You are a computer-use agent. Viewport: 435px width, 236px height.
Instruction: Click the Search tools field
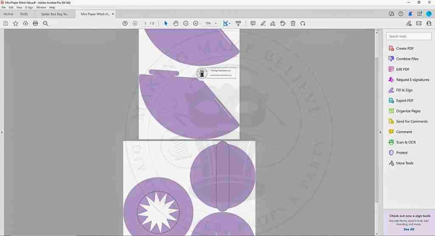click(409, 37)
